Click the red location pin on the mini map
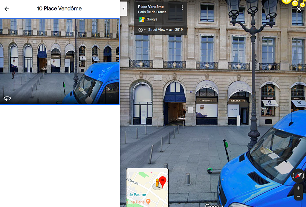Viewport: 306px width, 207px height. pos(163,182)
